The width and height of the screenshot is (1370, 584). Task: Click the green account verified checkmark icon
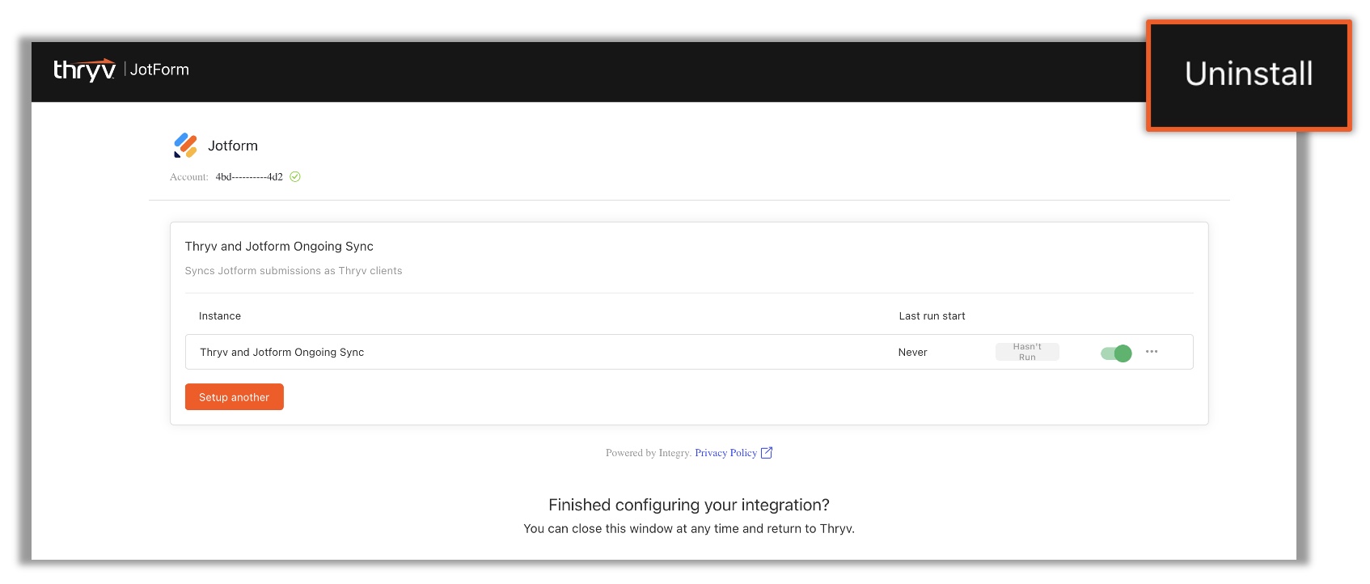(295, 177)
